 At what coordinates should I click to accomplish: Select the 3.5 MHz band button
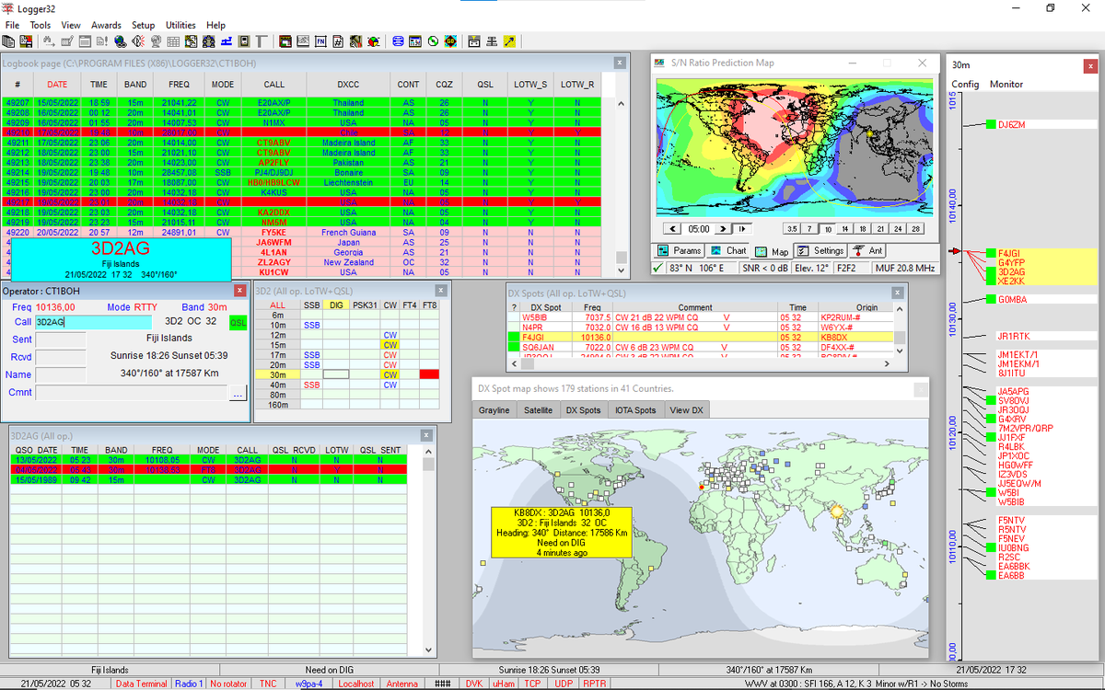pos(791,228)
